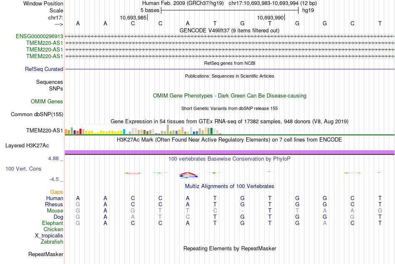Open the RefSeq Curated track label
The image size is (395, 264).
coord(44,69)
